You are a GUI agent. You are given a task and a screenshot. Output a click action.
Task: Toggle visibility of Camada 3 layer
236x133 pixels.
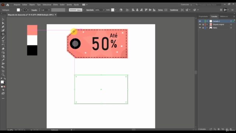(200, 21)
